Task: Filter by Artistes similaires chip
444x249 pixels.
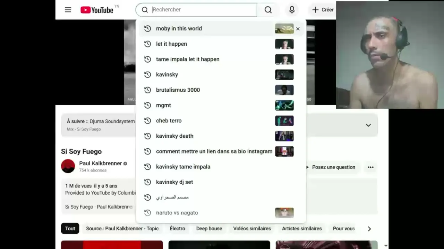Action: tap(302, 229)
